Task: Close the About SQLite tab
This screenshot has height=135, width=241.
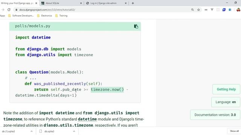Action: (x=81, y=3)
